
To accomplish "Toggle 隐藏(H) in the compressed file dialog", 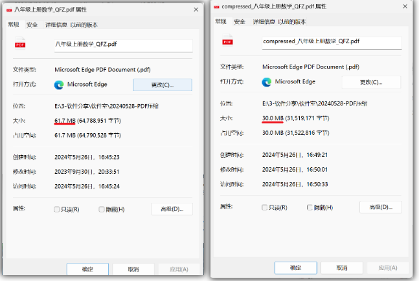I will click(x=310, y=207).
